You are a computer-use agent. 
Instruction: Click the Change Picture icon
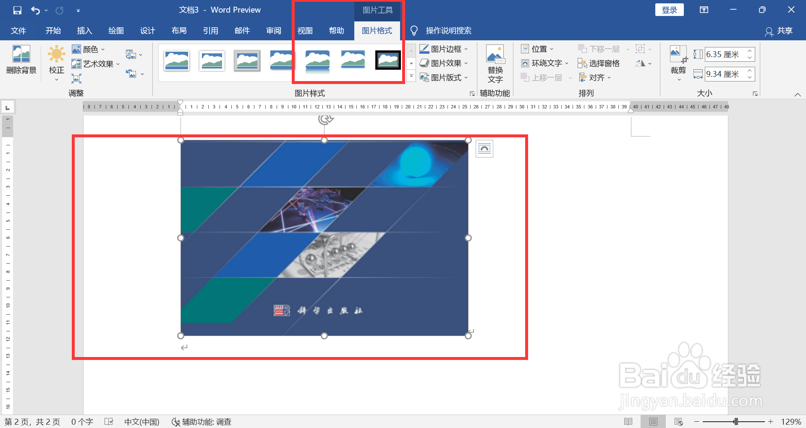coord(131,55)
